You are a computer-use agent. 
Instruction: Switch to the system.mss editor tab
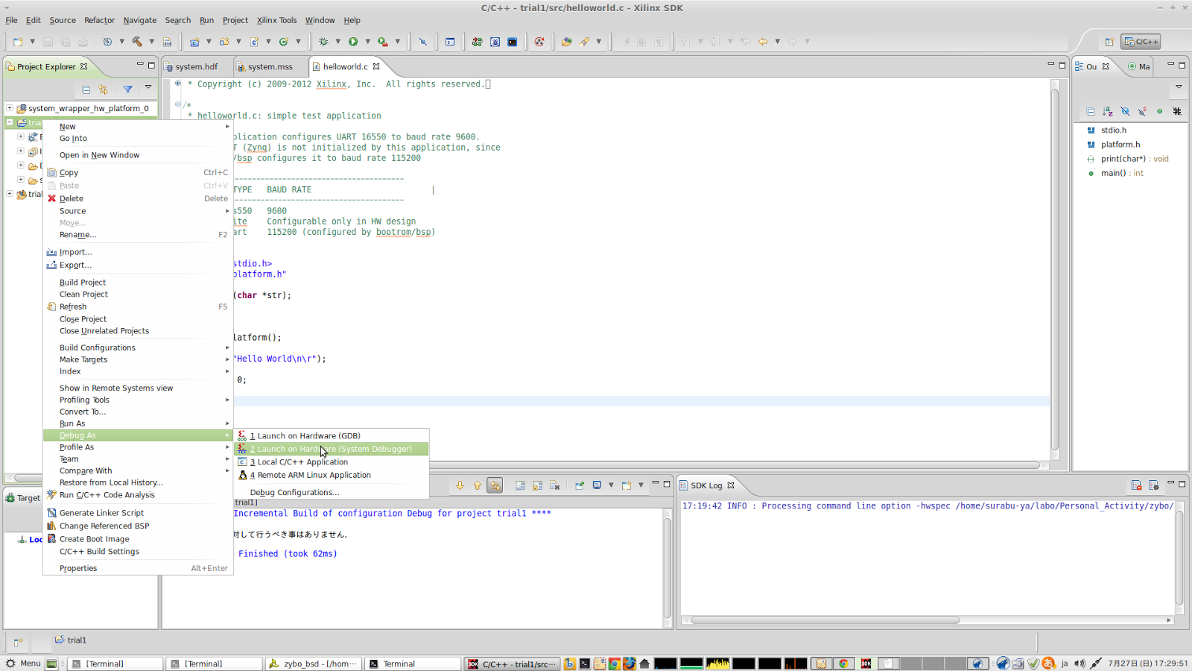(x=270, y=66)
